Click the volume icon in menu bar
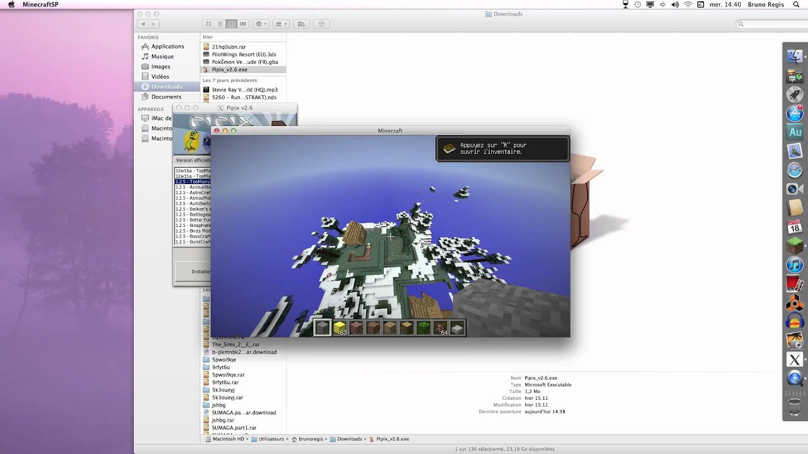808x454 pixels. pos(675,4)
